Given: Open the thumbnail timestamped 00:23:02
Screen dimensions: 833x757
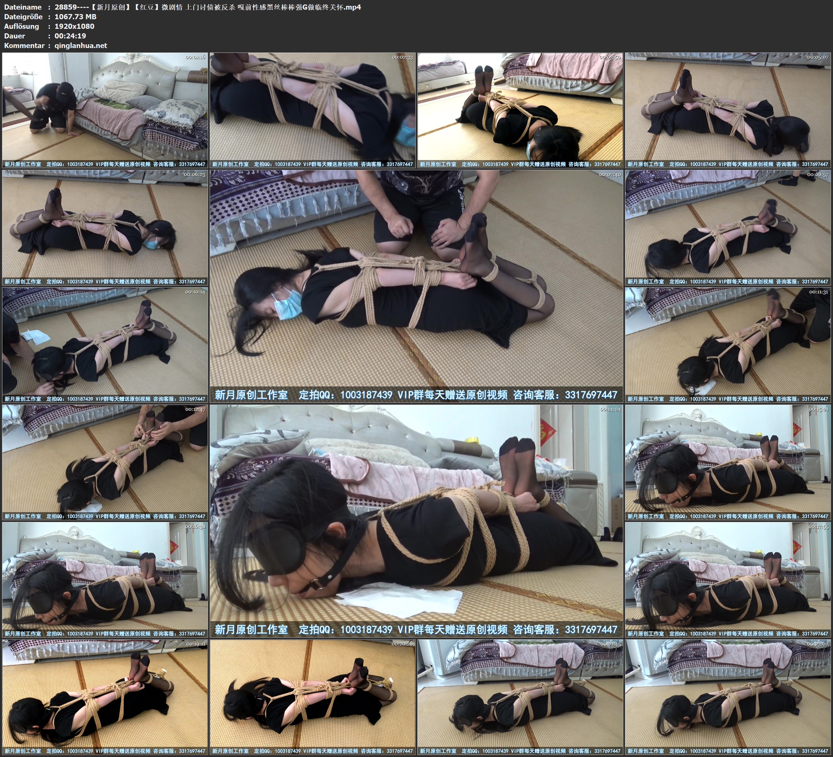Looking at the screenshot, I should 728,697.
